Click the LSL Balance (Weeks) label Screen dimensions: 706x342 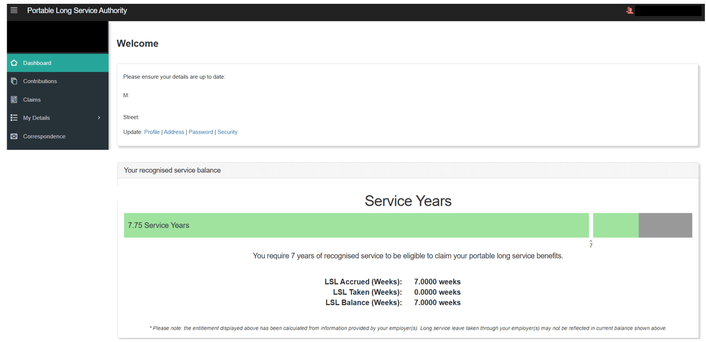364,302
